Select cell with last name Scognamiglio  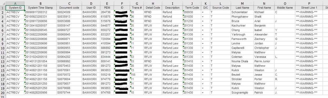tap(242, 92)
